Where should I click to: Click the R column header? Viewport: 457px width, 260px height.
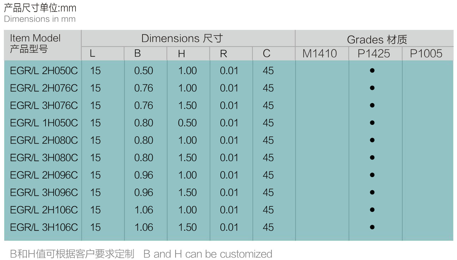tap(224, 54)
